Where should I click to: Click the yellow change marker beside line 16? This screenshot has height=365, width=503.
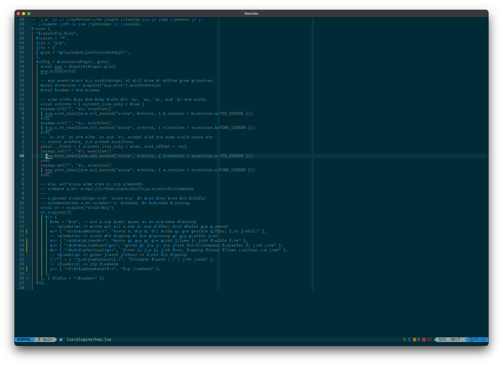(x=27, y=231)
